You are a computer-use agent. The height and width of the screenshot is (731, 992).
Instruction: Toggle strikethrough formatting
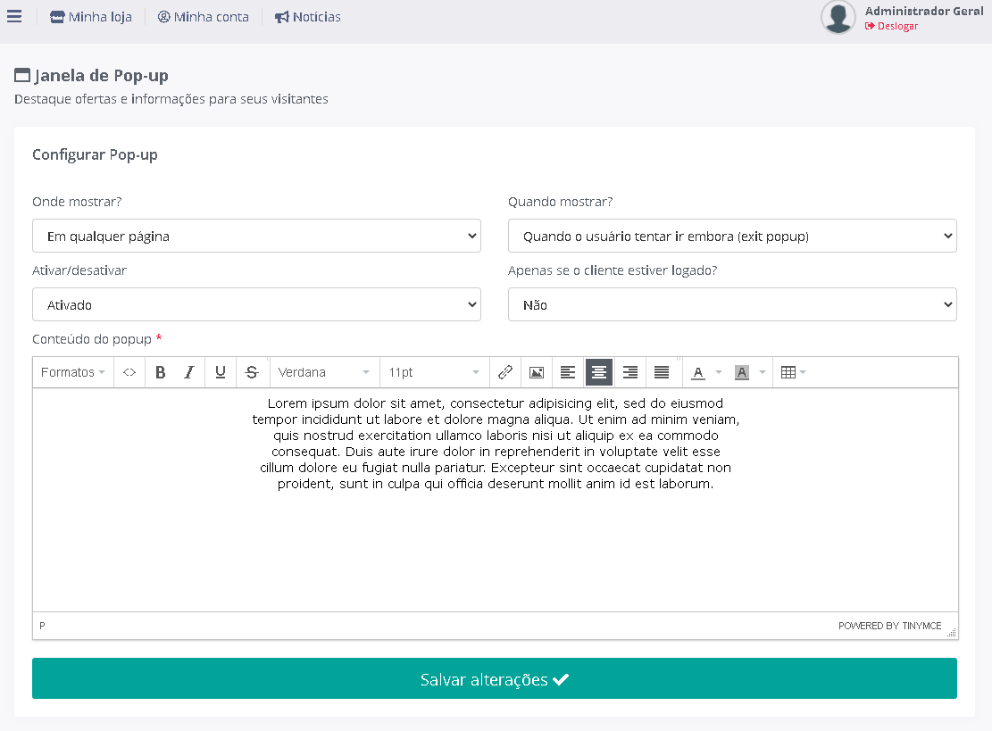click(252, 372)
